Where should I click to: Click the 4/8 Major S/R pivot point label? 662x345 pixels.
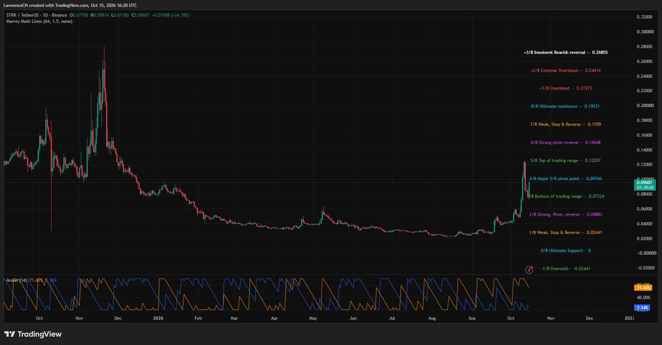coord(565,179)
